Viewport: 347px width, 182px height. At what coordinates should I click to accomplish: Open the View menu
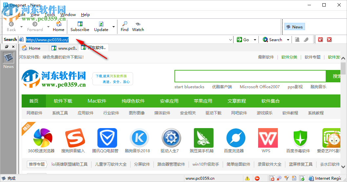(x=35, y=15)
